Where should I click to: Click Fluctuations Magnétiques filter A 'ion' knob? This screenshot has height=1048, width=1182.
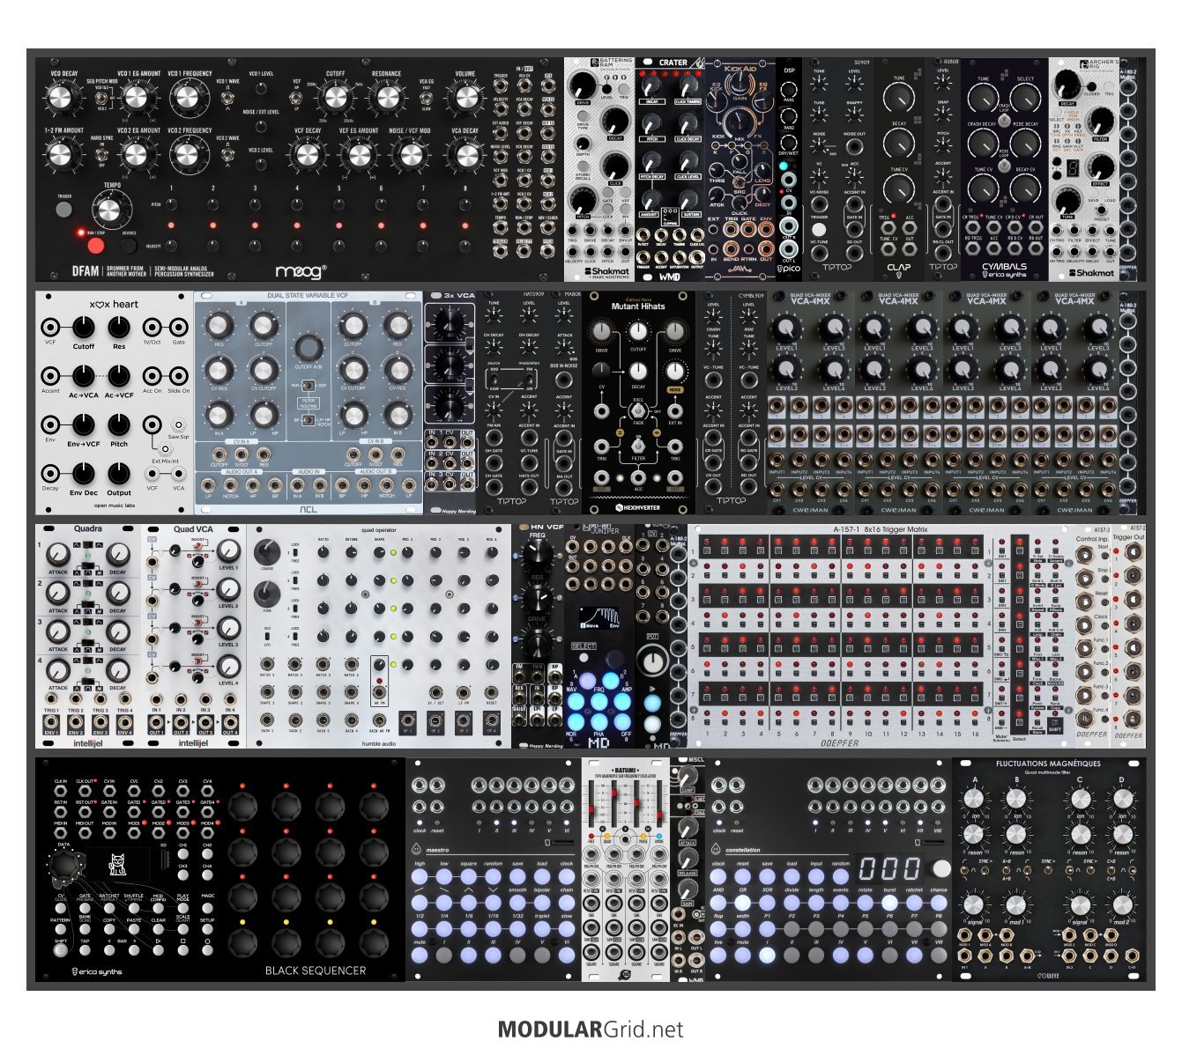tap(974, 799)
